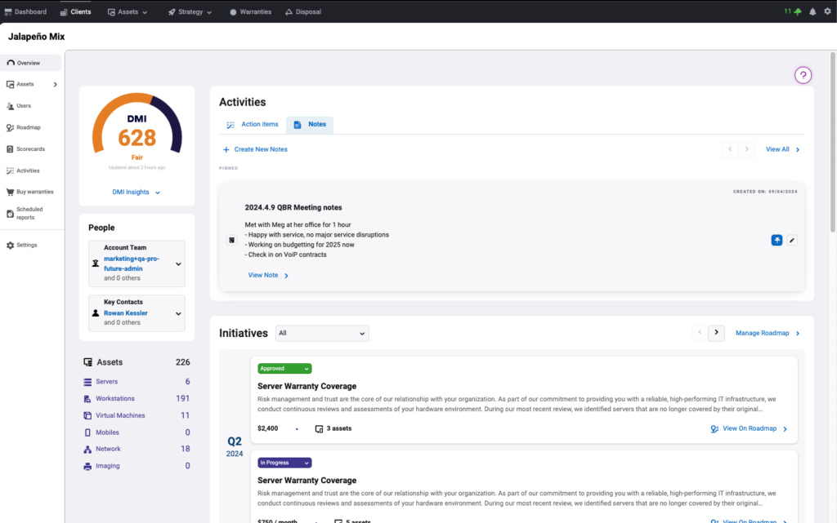Open the Rowan Kessler contact link
This screenshot has width=837, height=523.
tap(125, 313)
